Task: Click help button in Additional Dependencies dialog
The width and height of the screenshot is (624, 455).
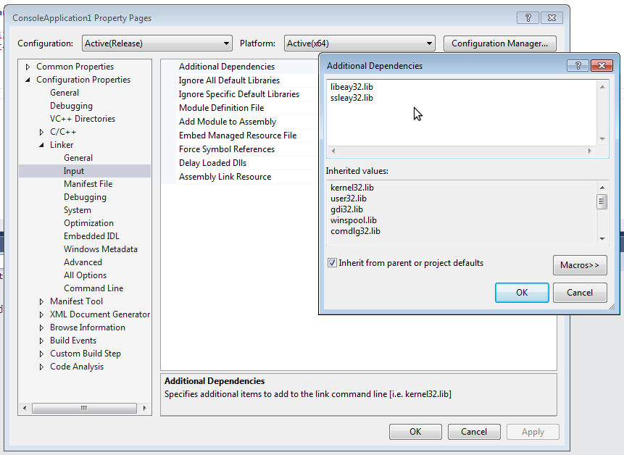Action: pos(578,65)
